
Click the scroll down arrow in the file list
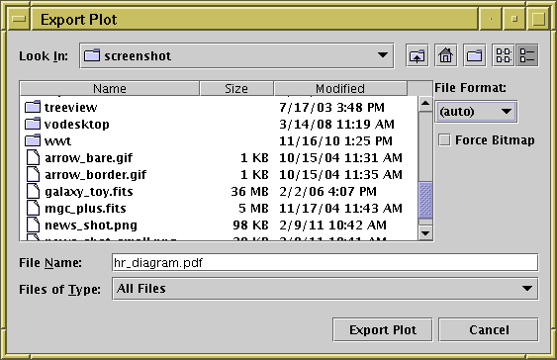tap(425, 232)
